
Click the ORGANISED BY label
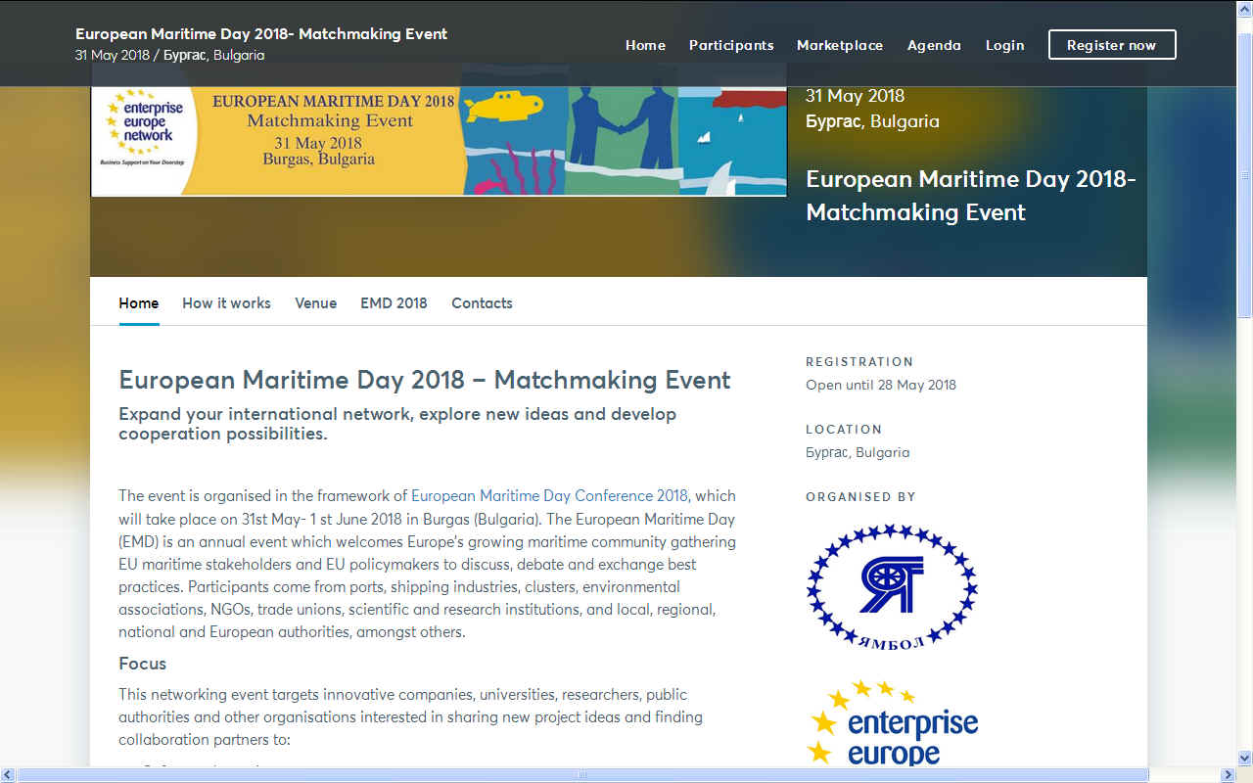[860, 497]
